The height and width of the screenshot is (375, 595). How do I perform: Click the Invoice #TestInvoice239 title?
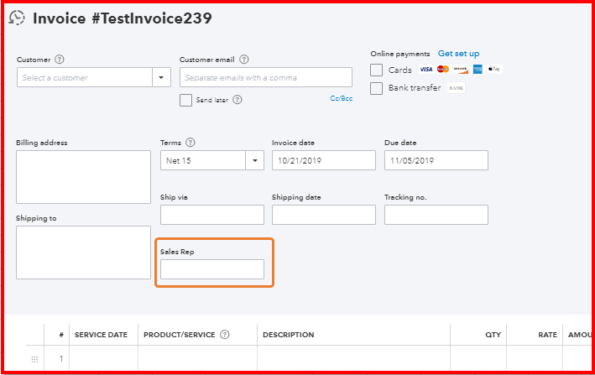(x=123, y=18)
